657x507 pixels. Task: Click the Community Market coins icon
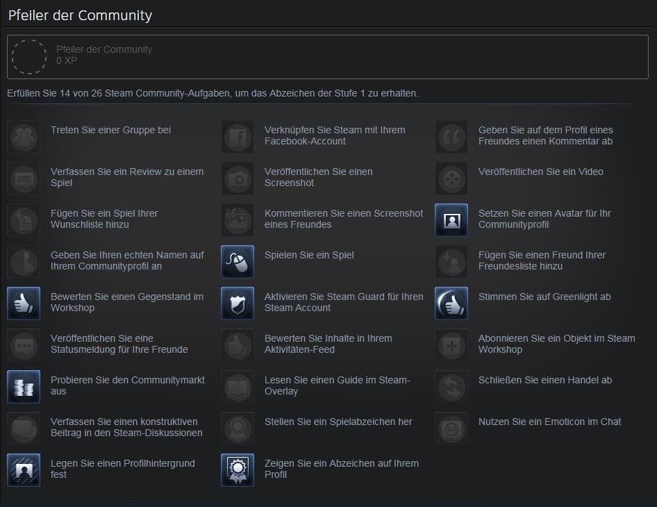[x=24, y=387]
